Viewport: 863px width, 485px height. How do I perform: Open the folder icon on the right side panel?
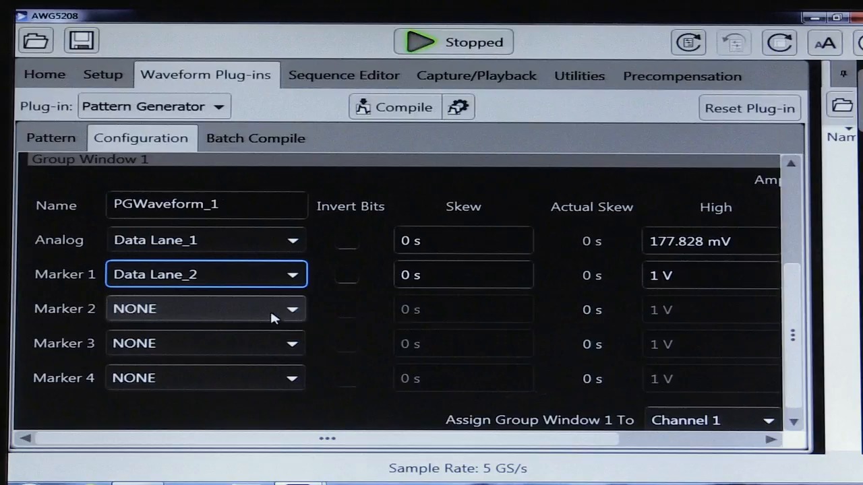(x=842, y=106)
